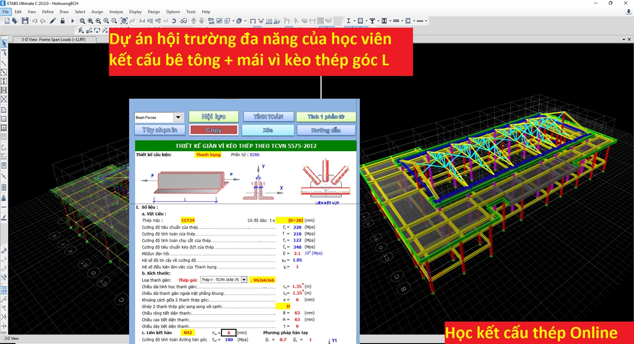Click the fy value 220
The width and height of the screenshot is (634, 344).
[298, 227]
